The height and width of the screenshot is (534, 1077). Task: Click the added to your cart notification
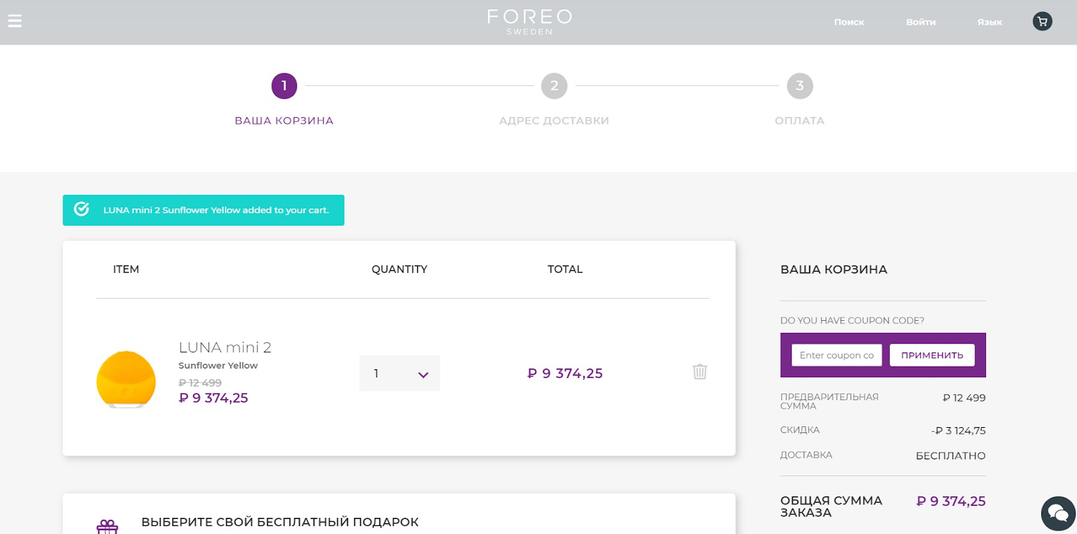coord(203,210)
